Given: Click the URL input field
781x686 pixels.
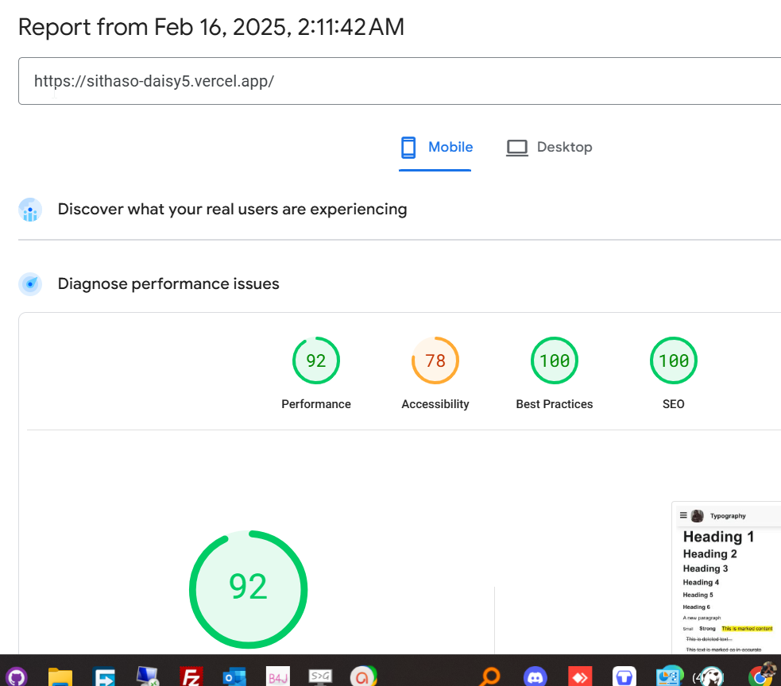Looking at the screenshot, I should tap(397, 81).
